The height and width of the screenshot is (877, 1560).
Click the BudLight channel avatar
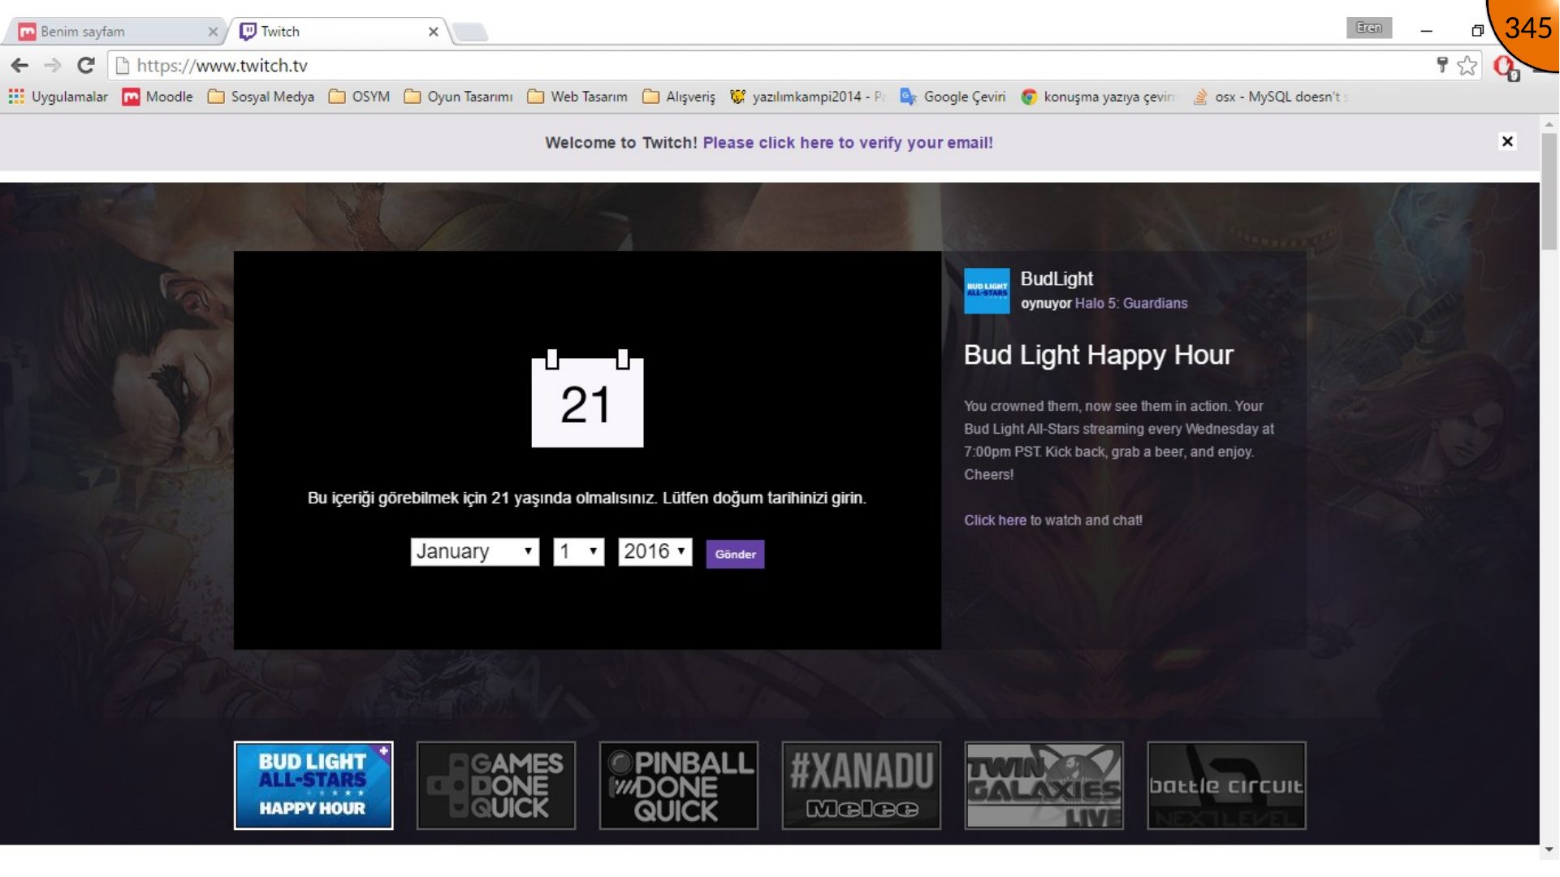tap(987, 291)
